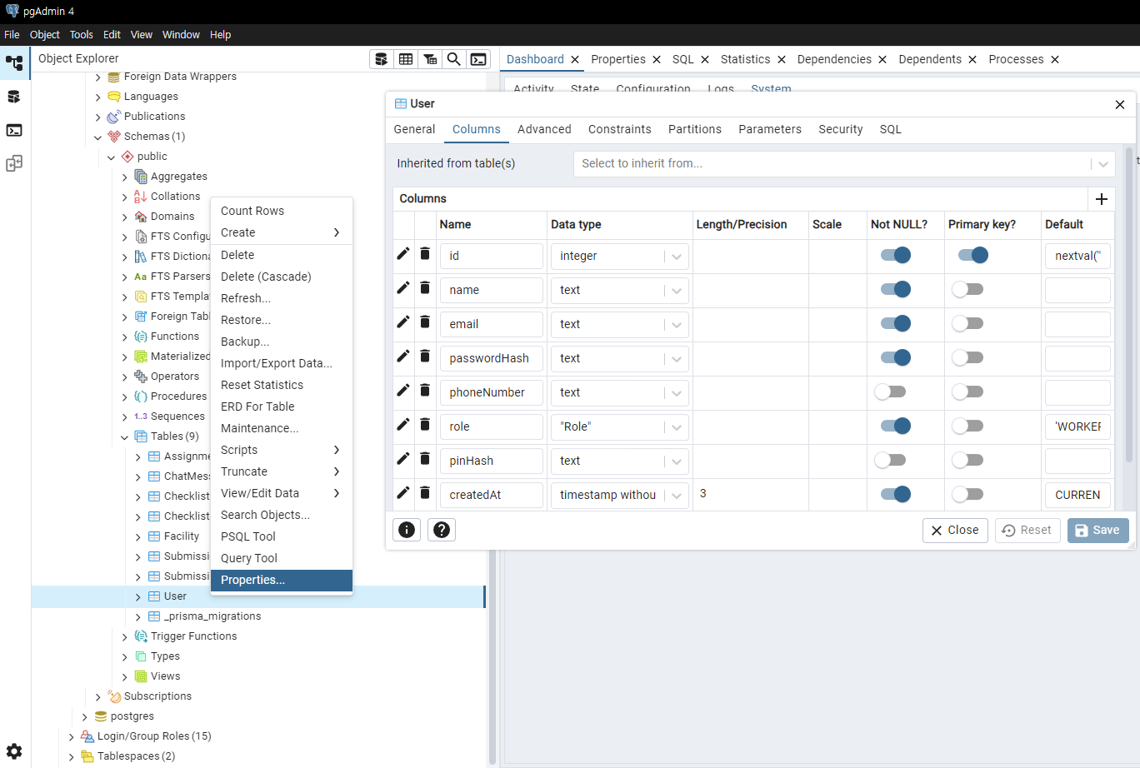Click the database stack icon in left sidebar
This screenshot has width=1140, height=768.
point(14,97)
